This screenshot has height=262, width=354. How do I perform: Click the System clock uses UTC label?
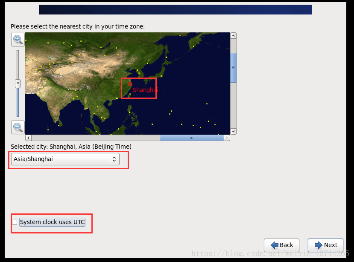(52, 222)
